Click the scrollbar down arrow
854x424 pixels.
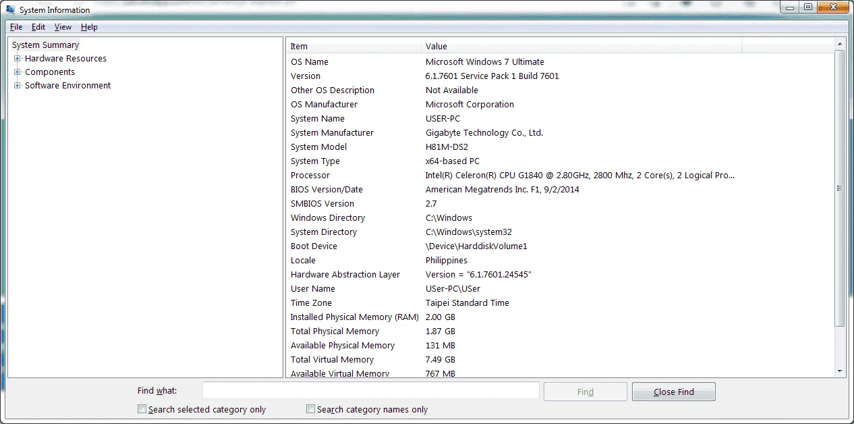[840, 371]
